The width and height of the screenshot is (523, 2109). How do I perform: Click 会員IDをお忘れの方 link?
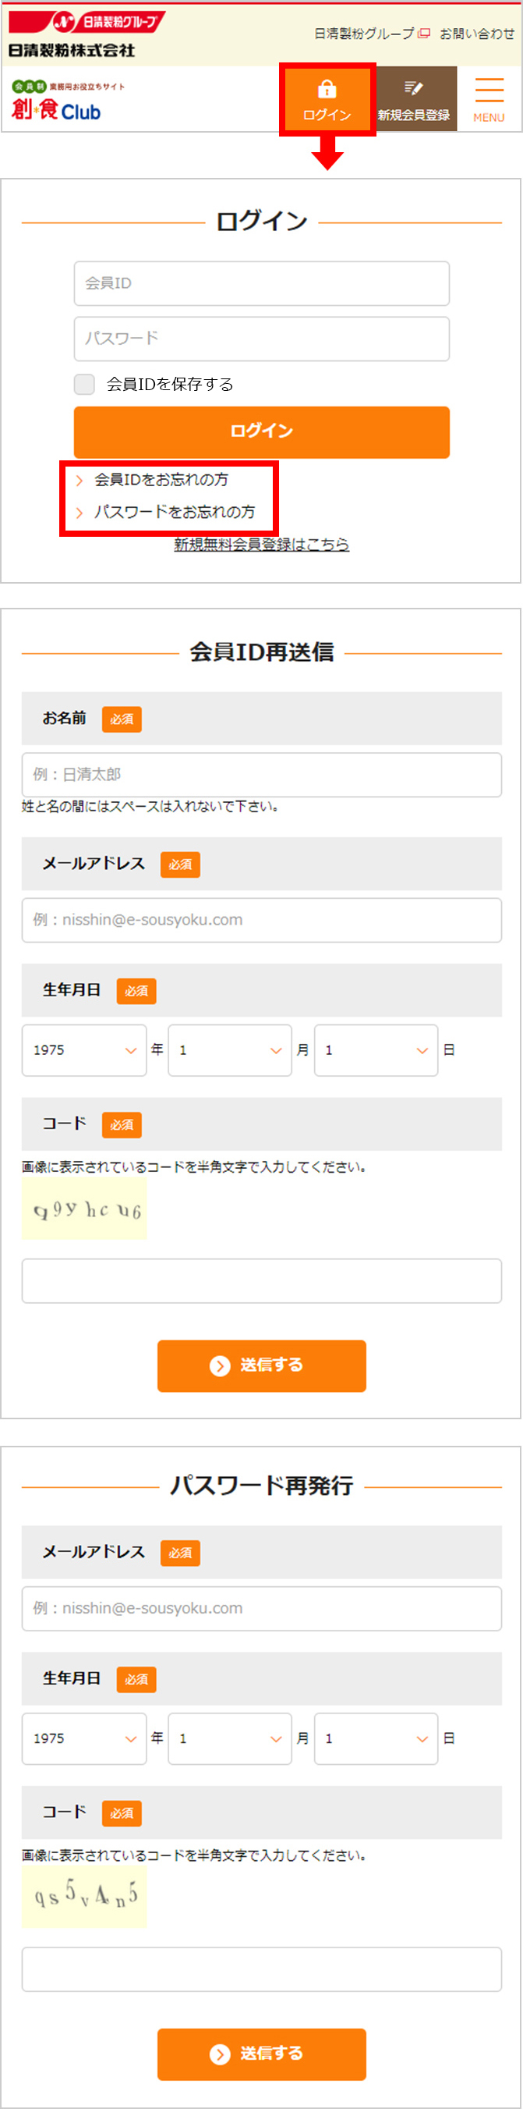click(x=161, y=480)
